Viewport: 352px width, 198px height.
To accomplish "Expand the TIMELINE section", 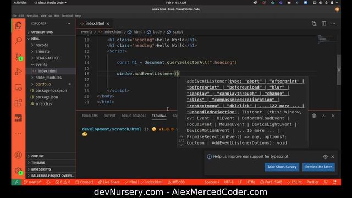I will tap(51, 163).
